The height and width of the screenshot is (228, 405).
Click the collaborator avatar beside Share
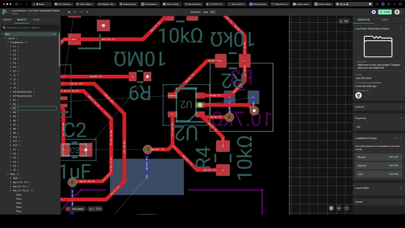(374, 12)
